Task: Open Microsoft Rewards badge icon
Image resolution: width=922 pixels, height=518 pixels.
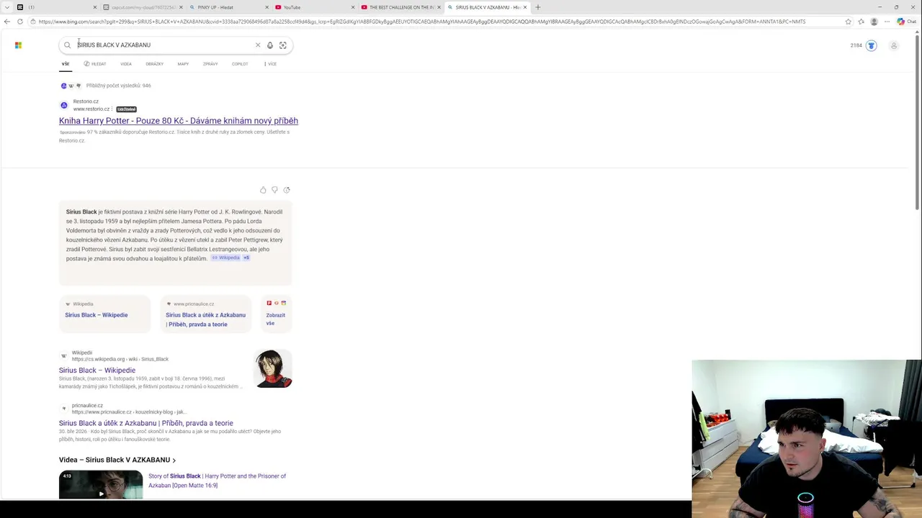Action: click(871, 45)
